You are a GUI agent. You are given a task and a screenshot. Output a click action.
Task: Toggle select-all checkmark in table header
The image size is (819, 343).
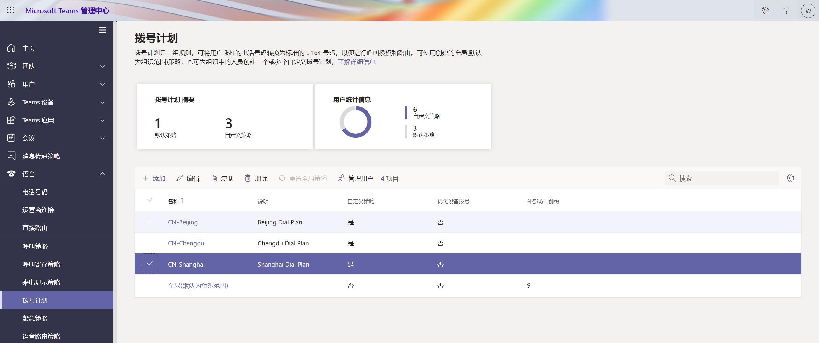(x=150, y=200)
